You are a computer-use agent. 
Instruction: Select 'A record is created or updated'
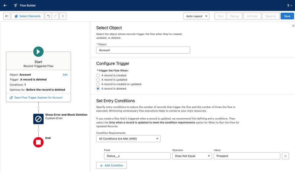(x=98, y=84)
